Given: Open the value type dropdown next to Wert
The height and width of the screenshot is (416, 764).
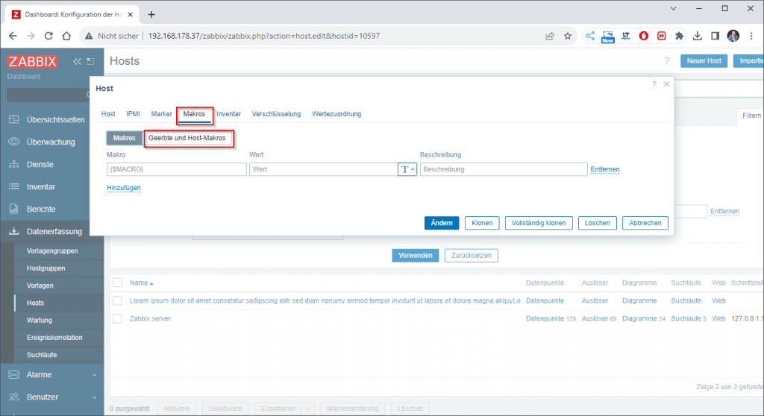Looking at the screenshot, I should (407, 169).
